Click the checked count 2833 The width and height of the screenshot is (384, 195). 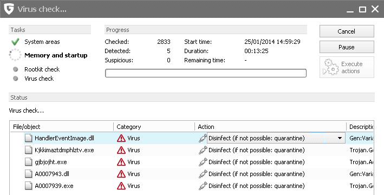(x=164, y=42)
